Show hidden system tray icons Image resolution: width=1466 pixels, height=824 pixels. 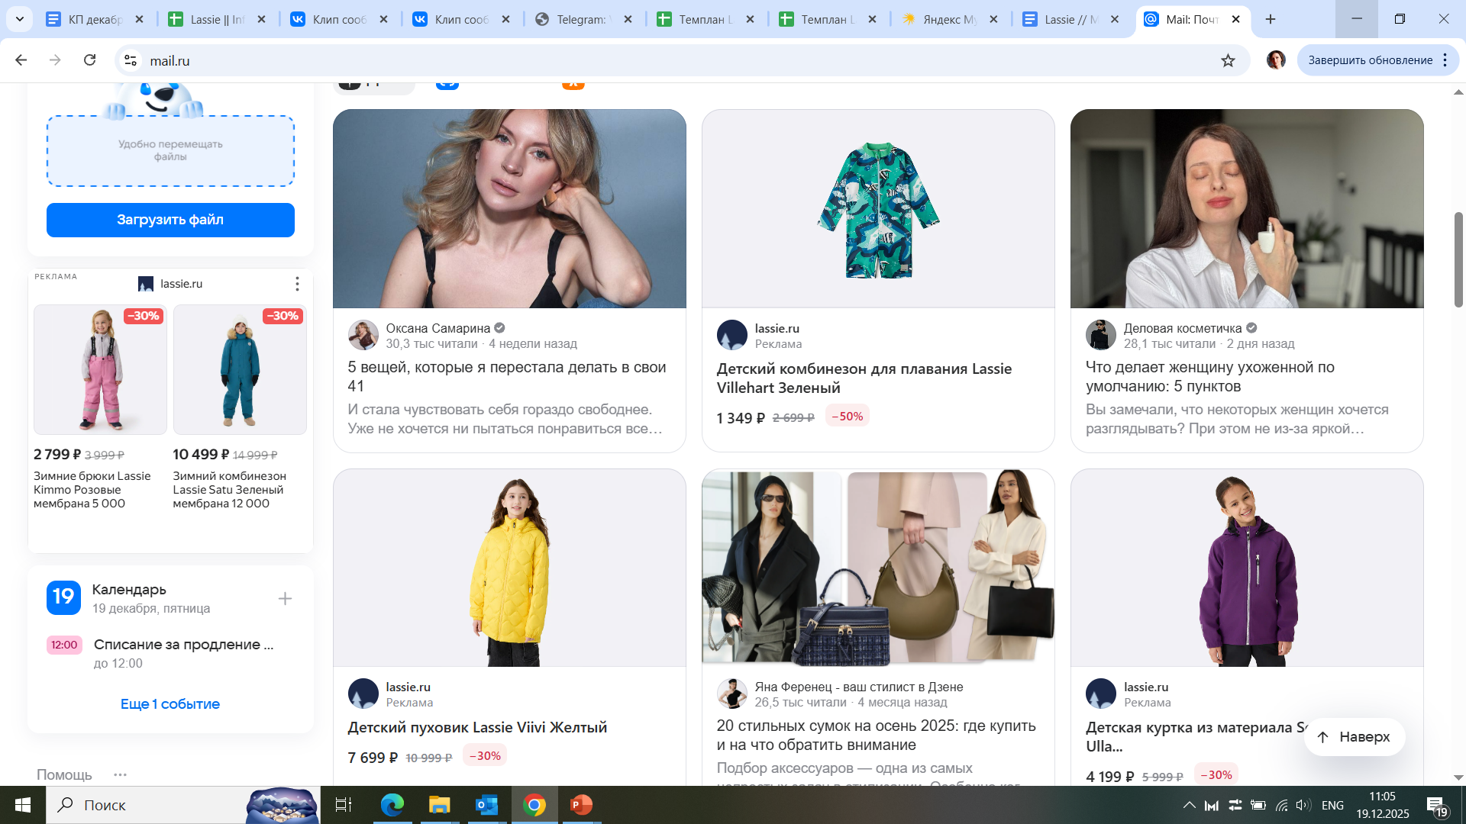coord(1189,805)
